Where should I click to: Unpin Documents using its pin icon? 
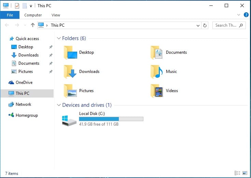pos(51,63)
